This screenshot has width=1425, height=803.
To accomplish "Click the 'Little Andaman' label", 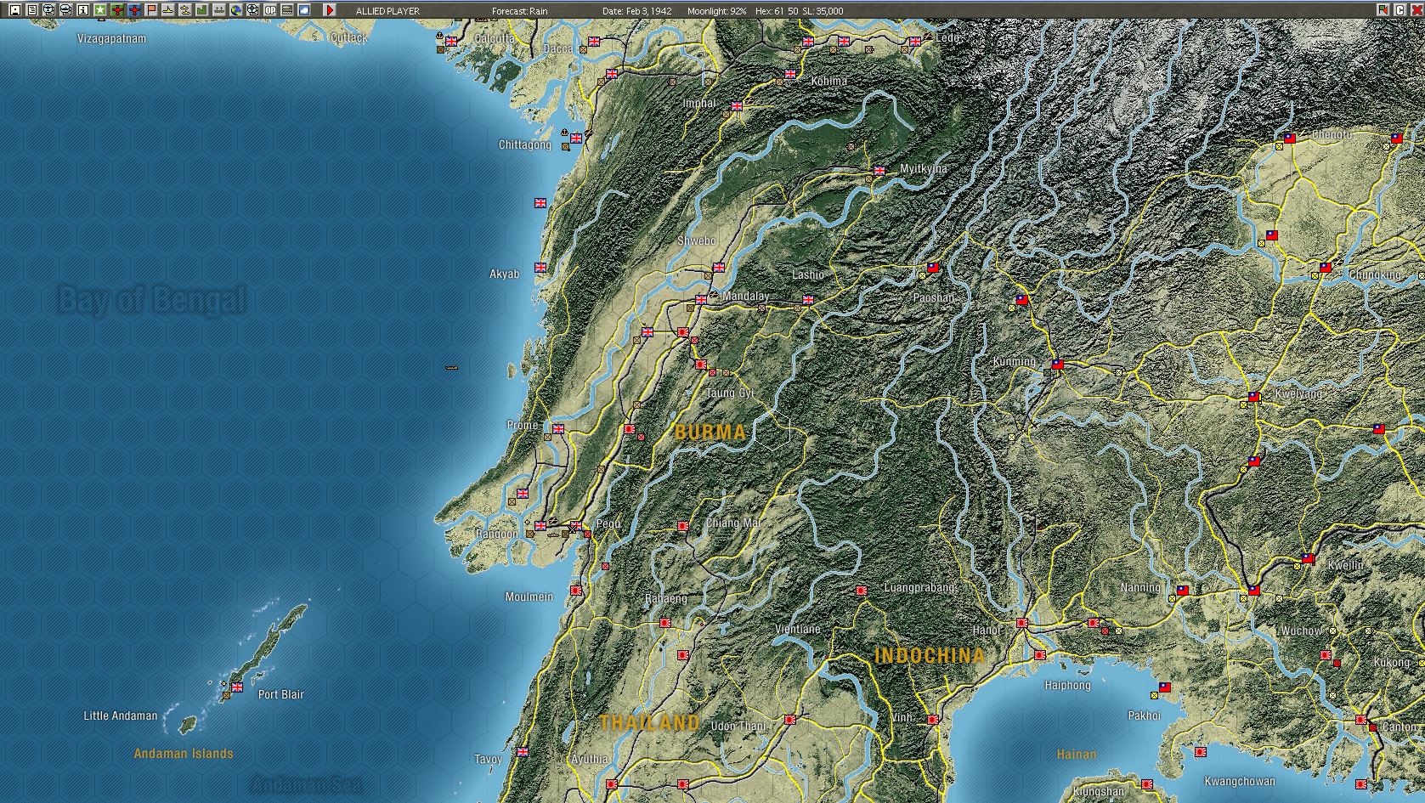I will click(x=121, y=716).
